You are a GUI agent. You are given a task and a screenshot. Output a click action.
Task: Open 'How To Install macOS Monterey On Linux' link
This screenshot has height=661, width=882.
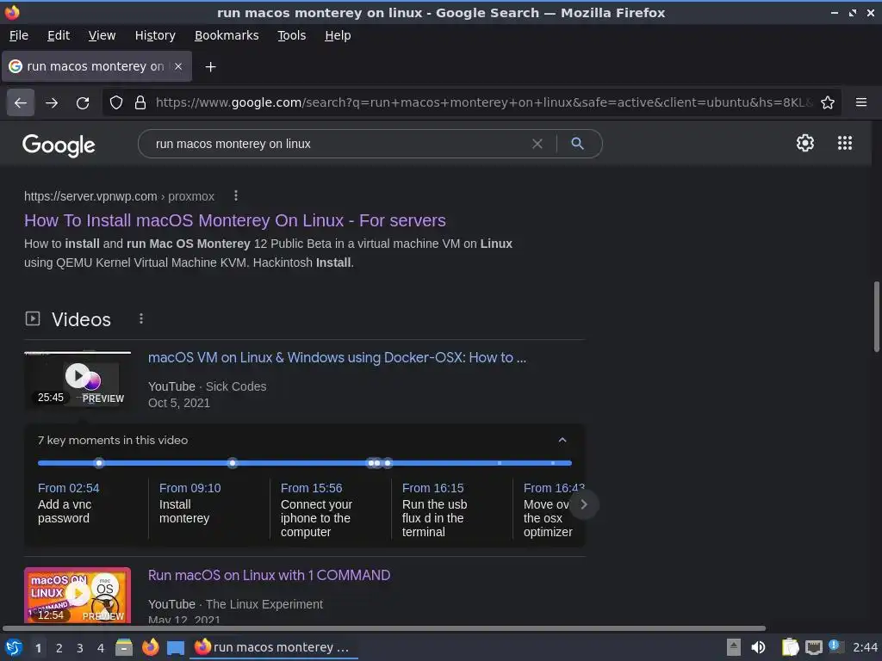point(234,220)
